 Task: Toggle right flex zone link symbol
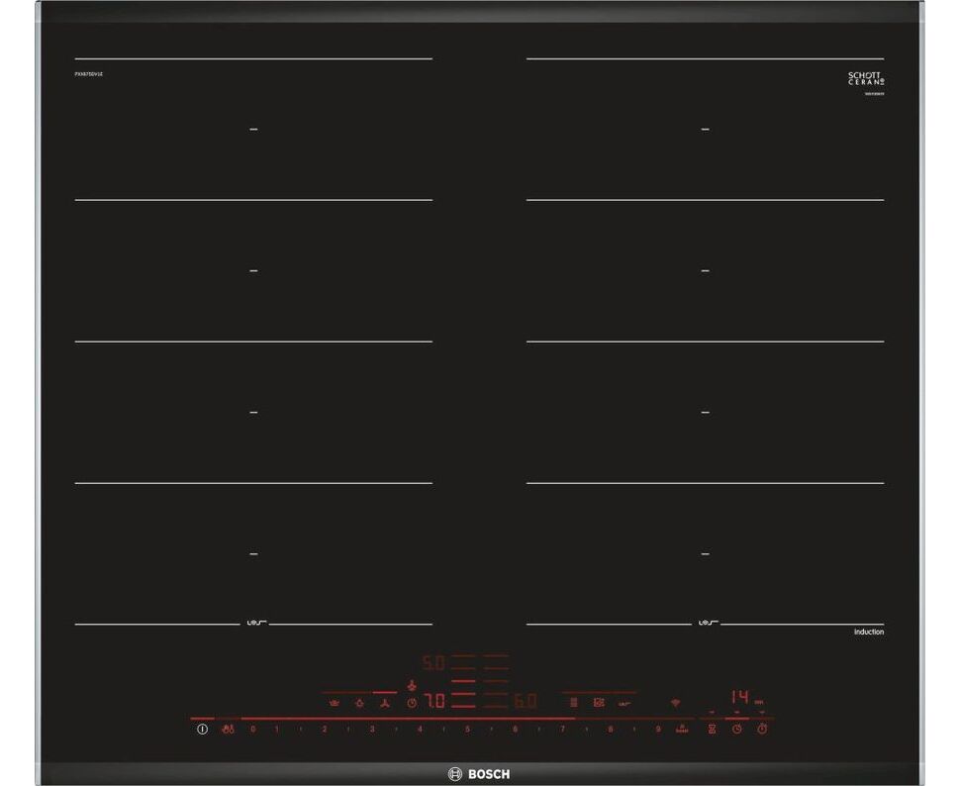[707, 624]
